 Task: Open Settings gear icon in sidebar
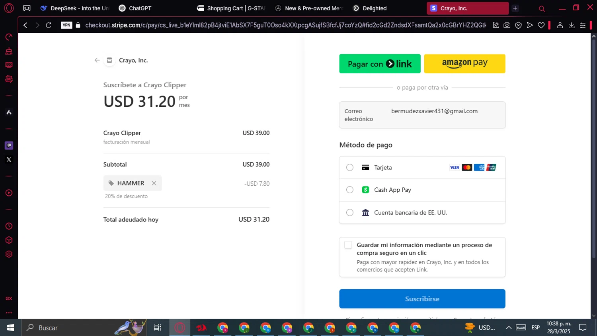(x=9, y=254)
